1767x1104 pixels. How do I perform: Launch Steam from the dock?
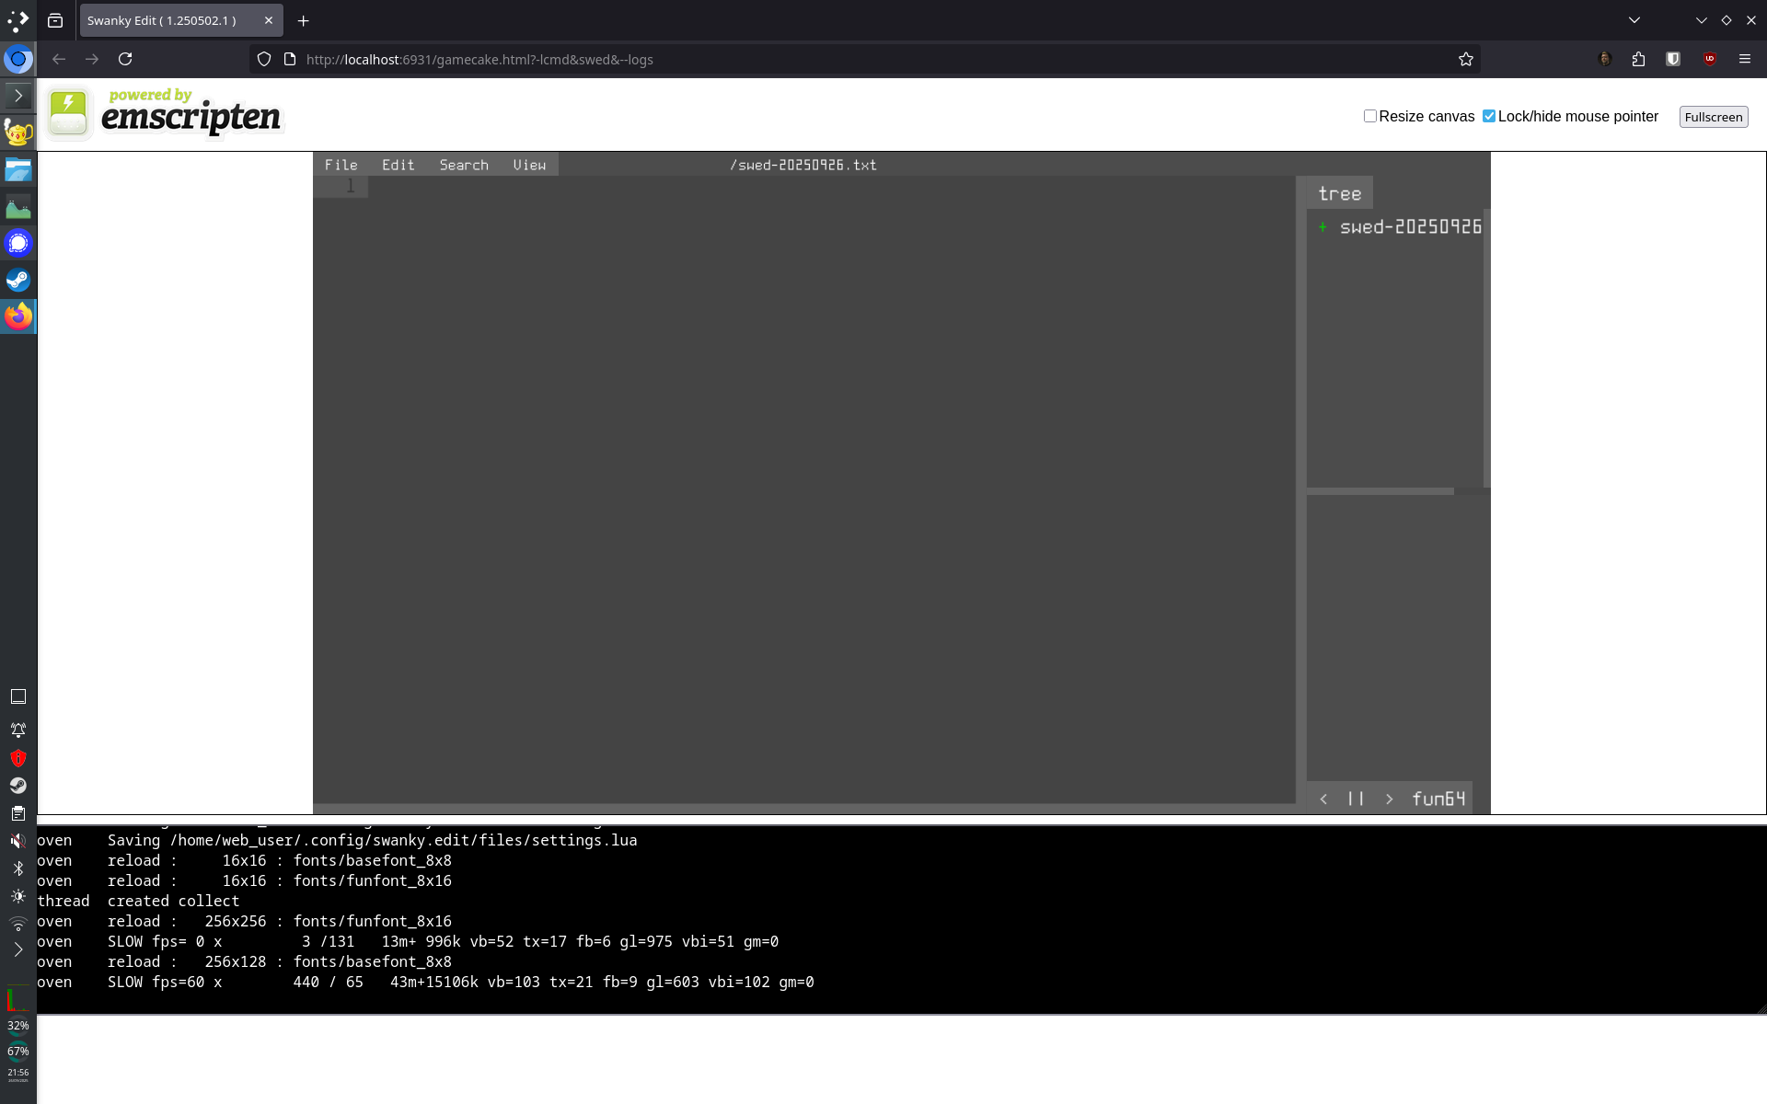click(18, 280)
